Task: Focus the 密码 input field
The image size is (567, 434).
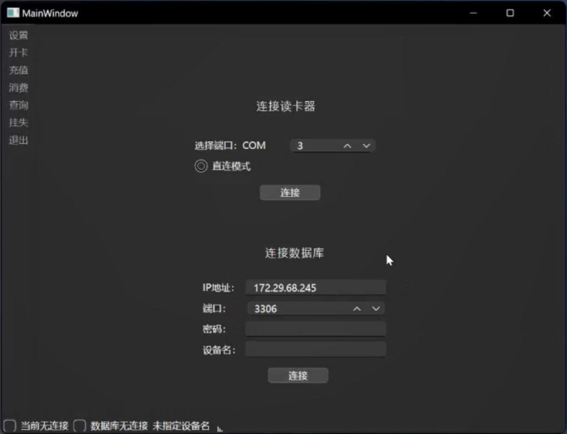Action: coord(316,329)
